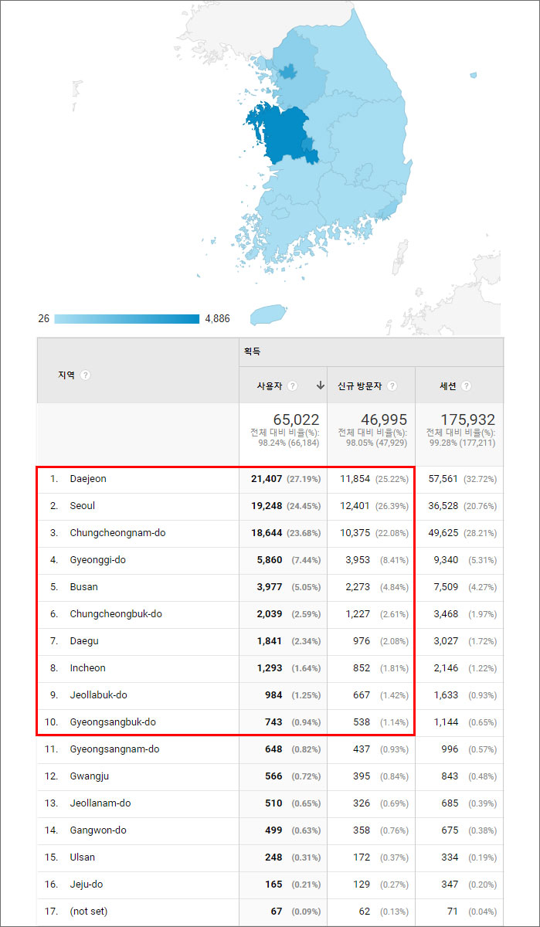The width and height of the screenshot is (540, 927).
Task: Open the Gyeongsangbuk-do table entry
Action: 112,722
